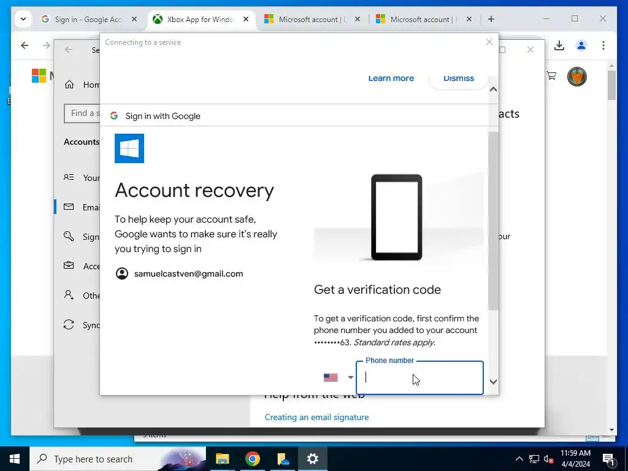
Task: Click the Phone number input field
Action: pyautogui.click(x=419, y=378)
